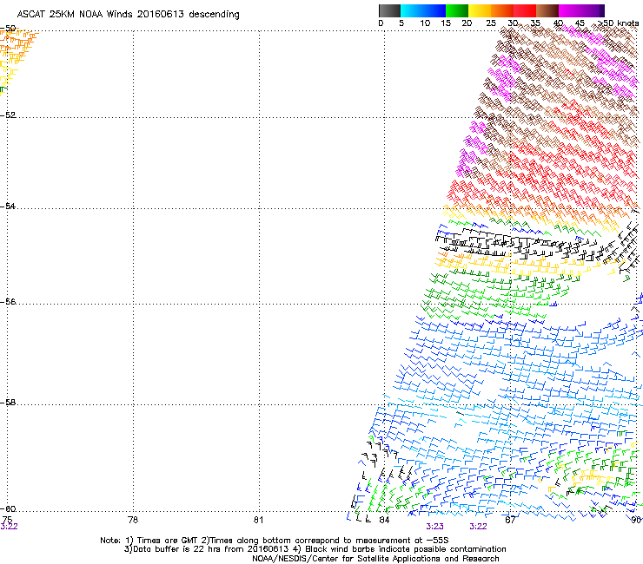This screenshot has height=564, width=643.
Task: Click the yellow 20-25 knots legend swatch
Action: point(480,10)
